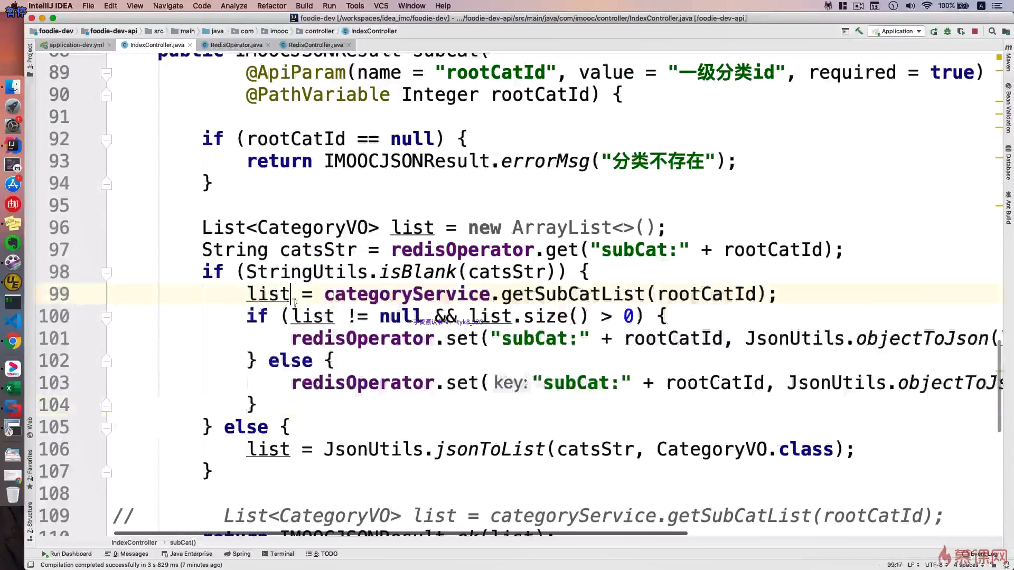Collapse the code fold at line 98
The height and width of the screenshot is (570, 1014).
[x=106, y=272]
